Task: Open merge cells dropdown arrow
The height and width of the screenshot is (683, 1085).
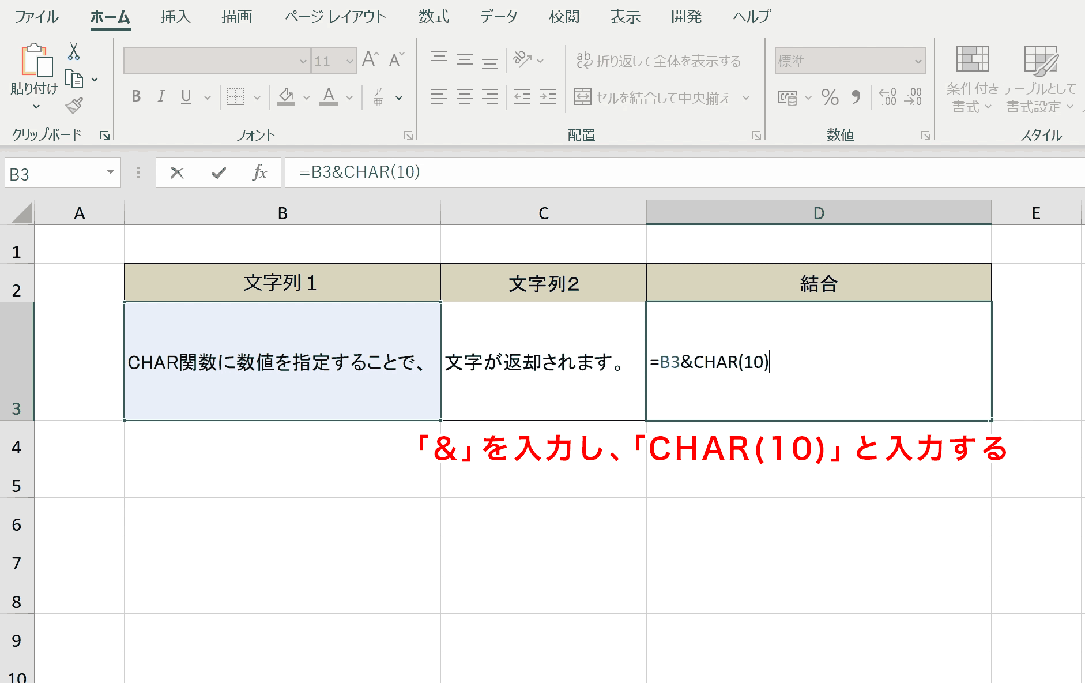Action: tap(746, 97)
